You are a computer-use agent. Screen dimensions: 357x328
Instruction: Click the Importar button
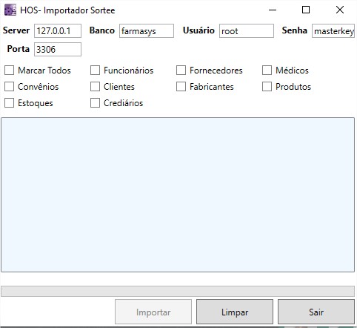[x=153, y=312]
